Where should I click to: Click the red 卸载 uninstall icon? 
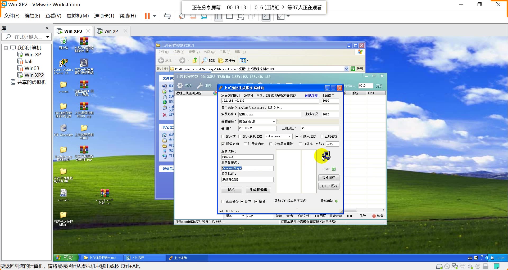(374, 216)
